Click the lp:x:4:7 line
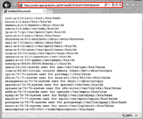 click(x=35, y=32)
